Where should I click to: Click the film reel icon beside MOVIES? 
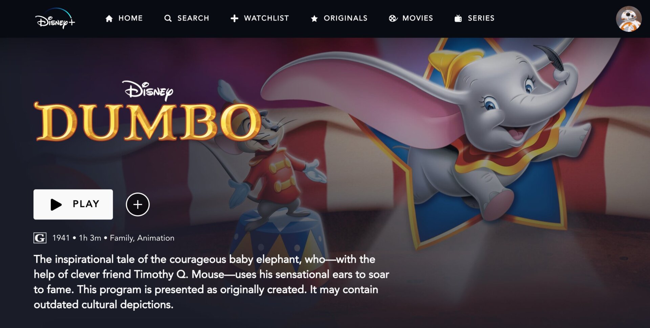click(x=393, y=18)
